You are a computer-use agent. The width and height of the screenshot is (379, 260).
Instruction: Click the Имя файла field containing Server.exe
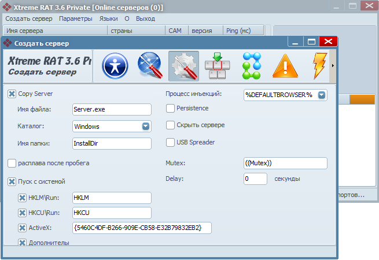click(x=112, y=109)
